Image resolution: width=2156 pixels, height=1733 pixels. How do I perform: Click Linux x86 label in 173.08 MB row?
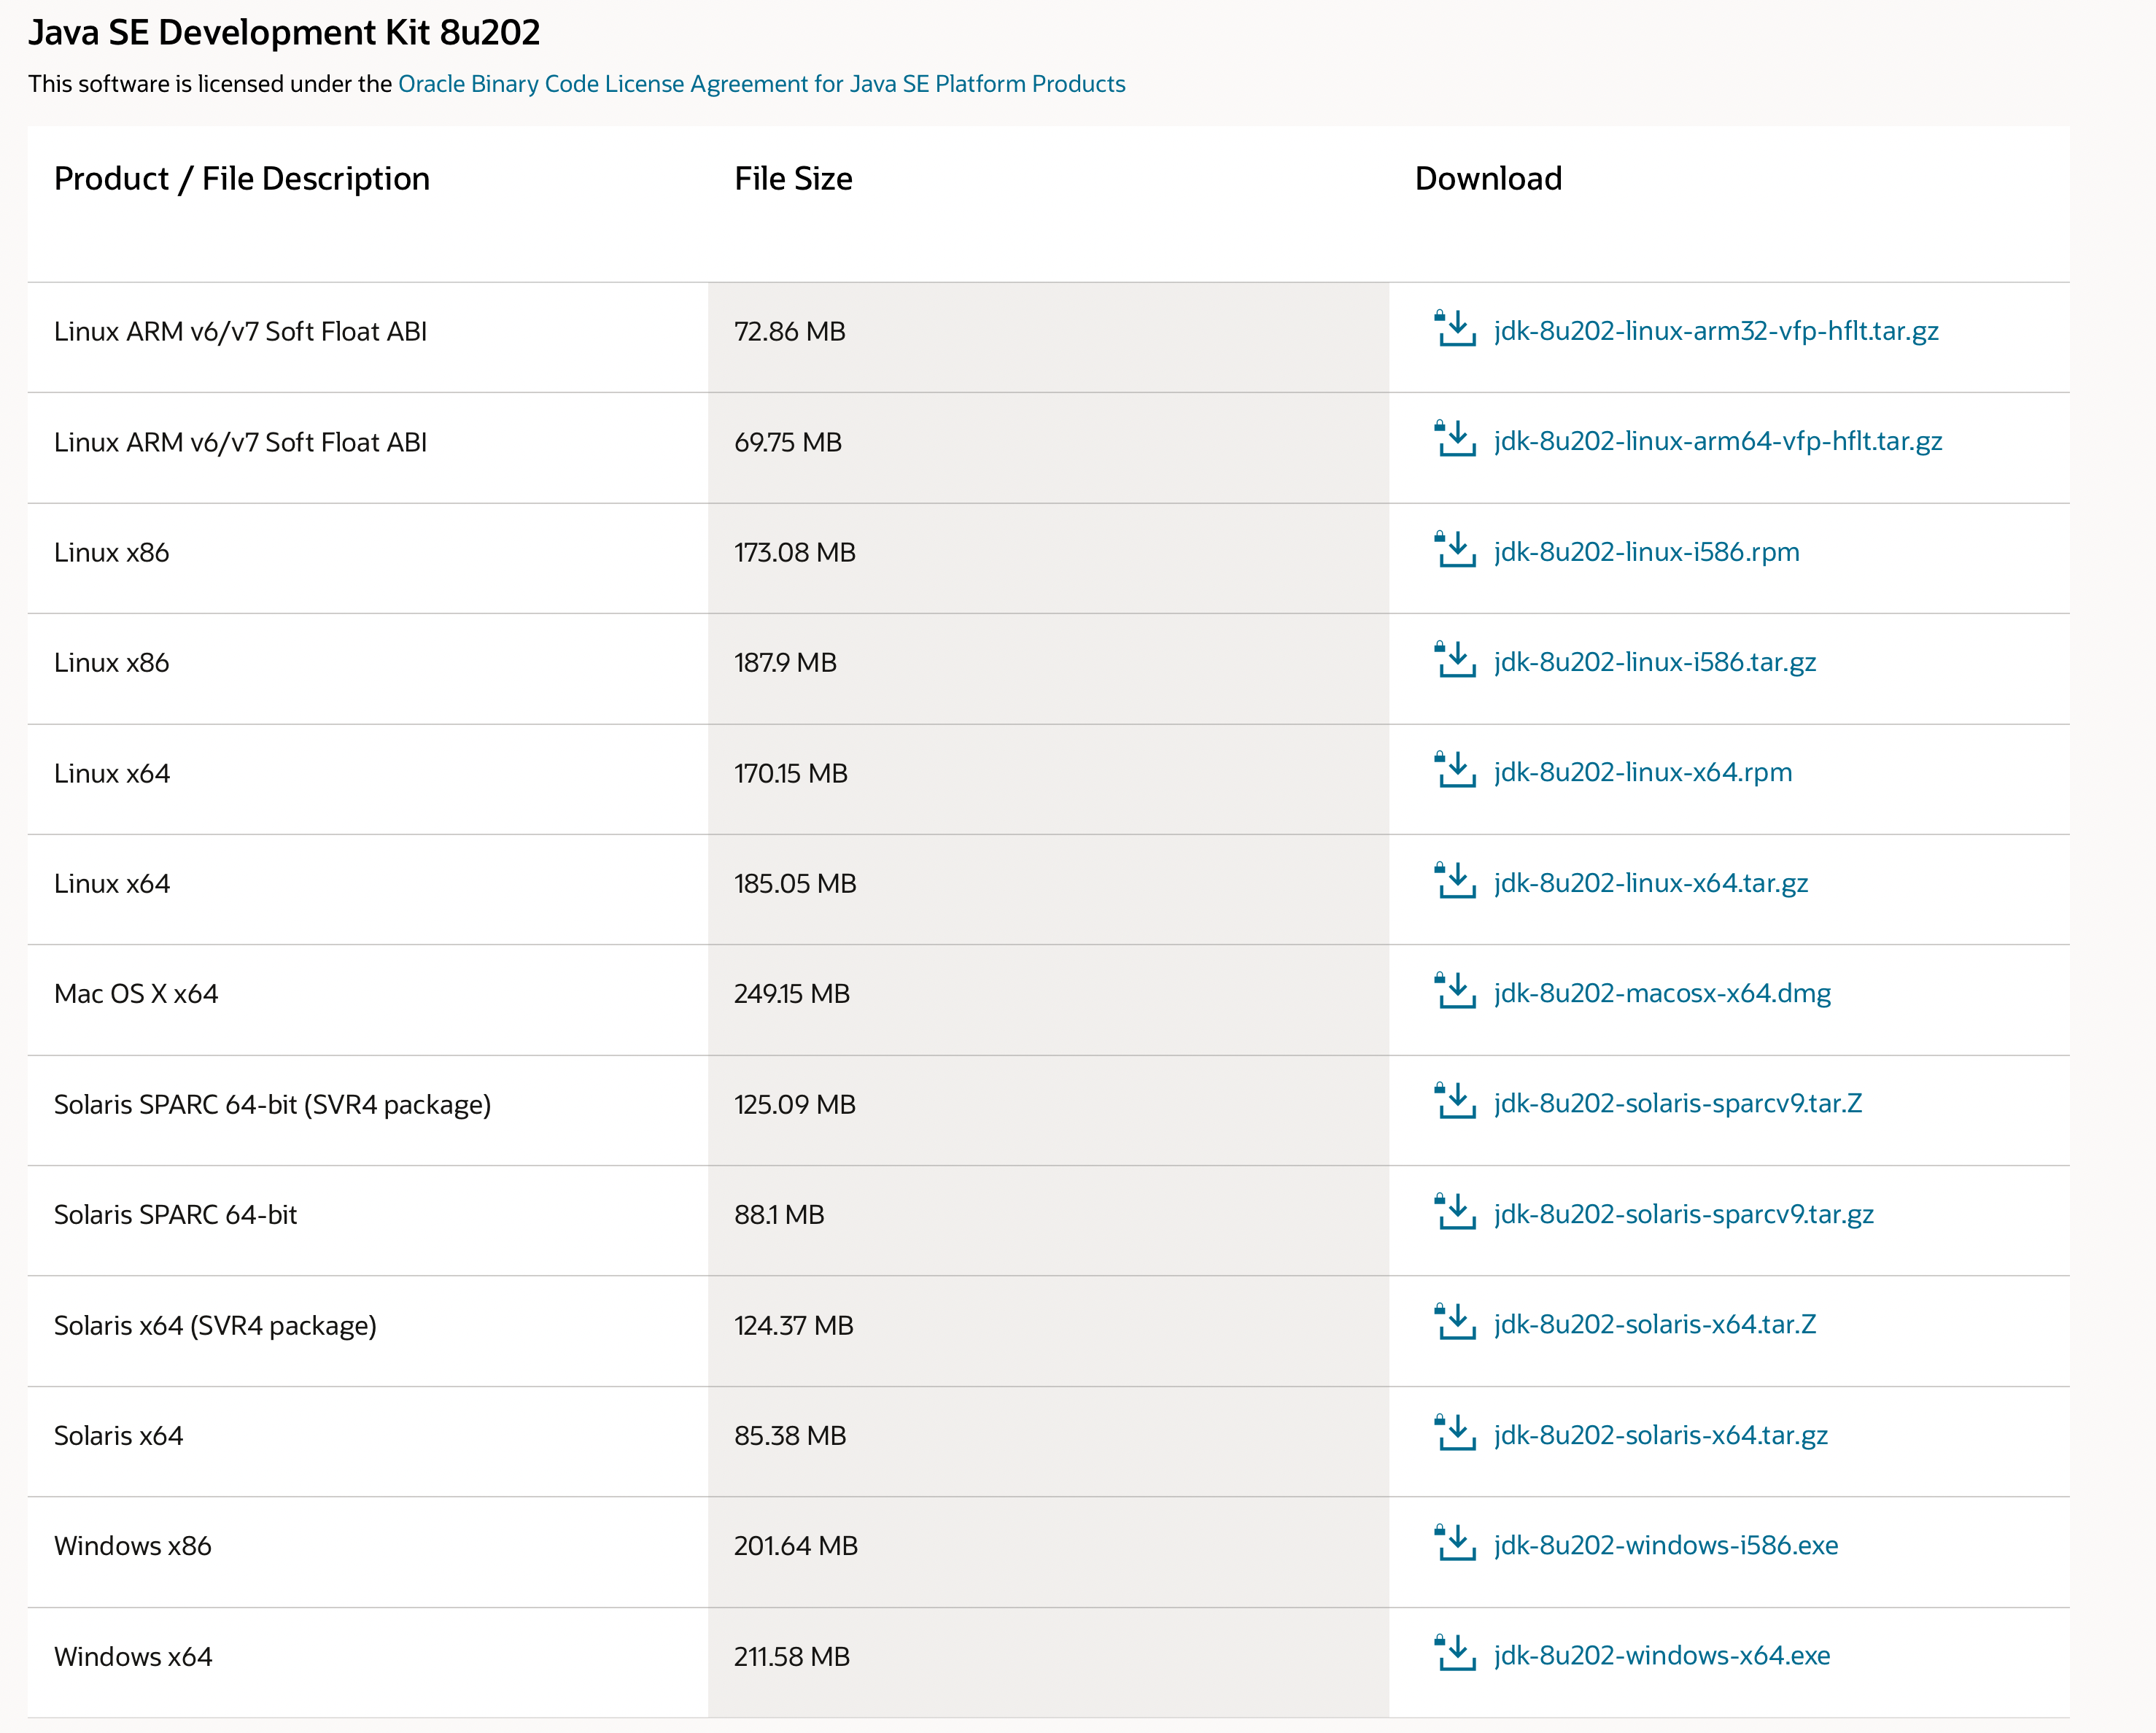pos(112,553)
